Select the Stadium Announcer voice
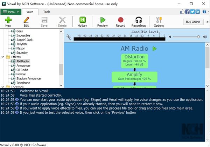 [29, 78]
